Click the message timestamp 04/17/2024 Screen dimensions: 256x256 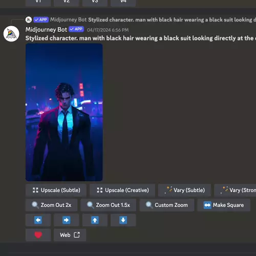pyautogui.click(x=108, y=30)
